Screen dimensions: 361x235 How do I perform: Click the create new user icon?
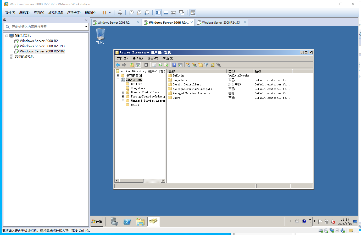point(188,65)
